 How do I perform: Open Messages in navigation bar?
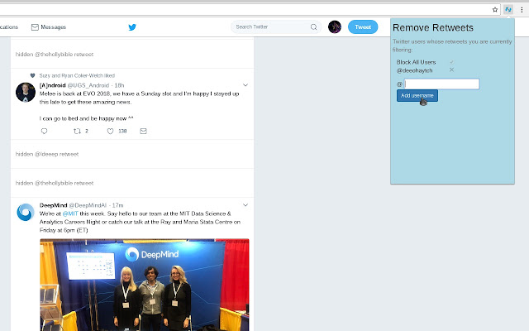coord(49,27)
